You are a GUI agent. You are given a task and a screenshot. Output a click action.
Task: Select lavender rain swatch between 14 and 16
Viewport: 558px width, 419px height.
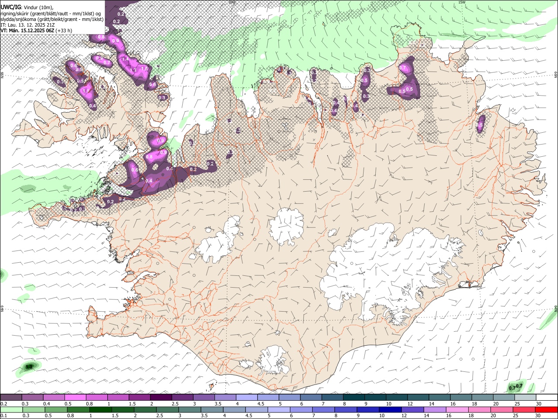(x=435, y=409)
